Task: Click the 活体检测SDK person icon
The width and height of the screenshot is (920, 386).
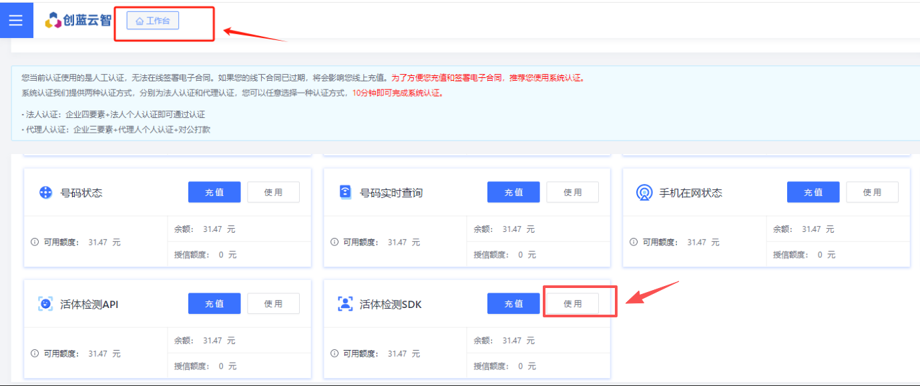Action: (x=344, y=304)
